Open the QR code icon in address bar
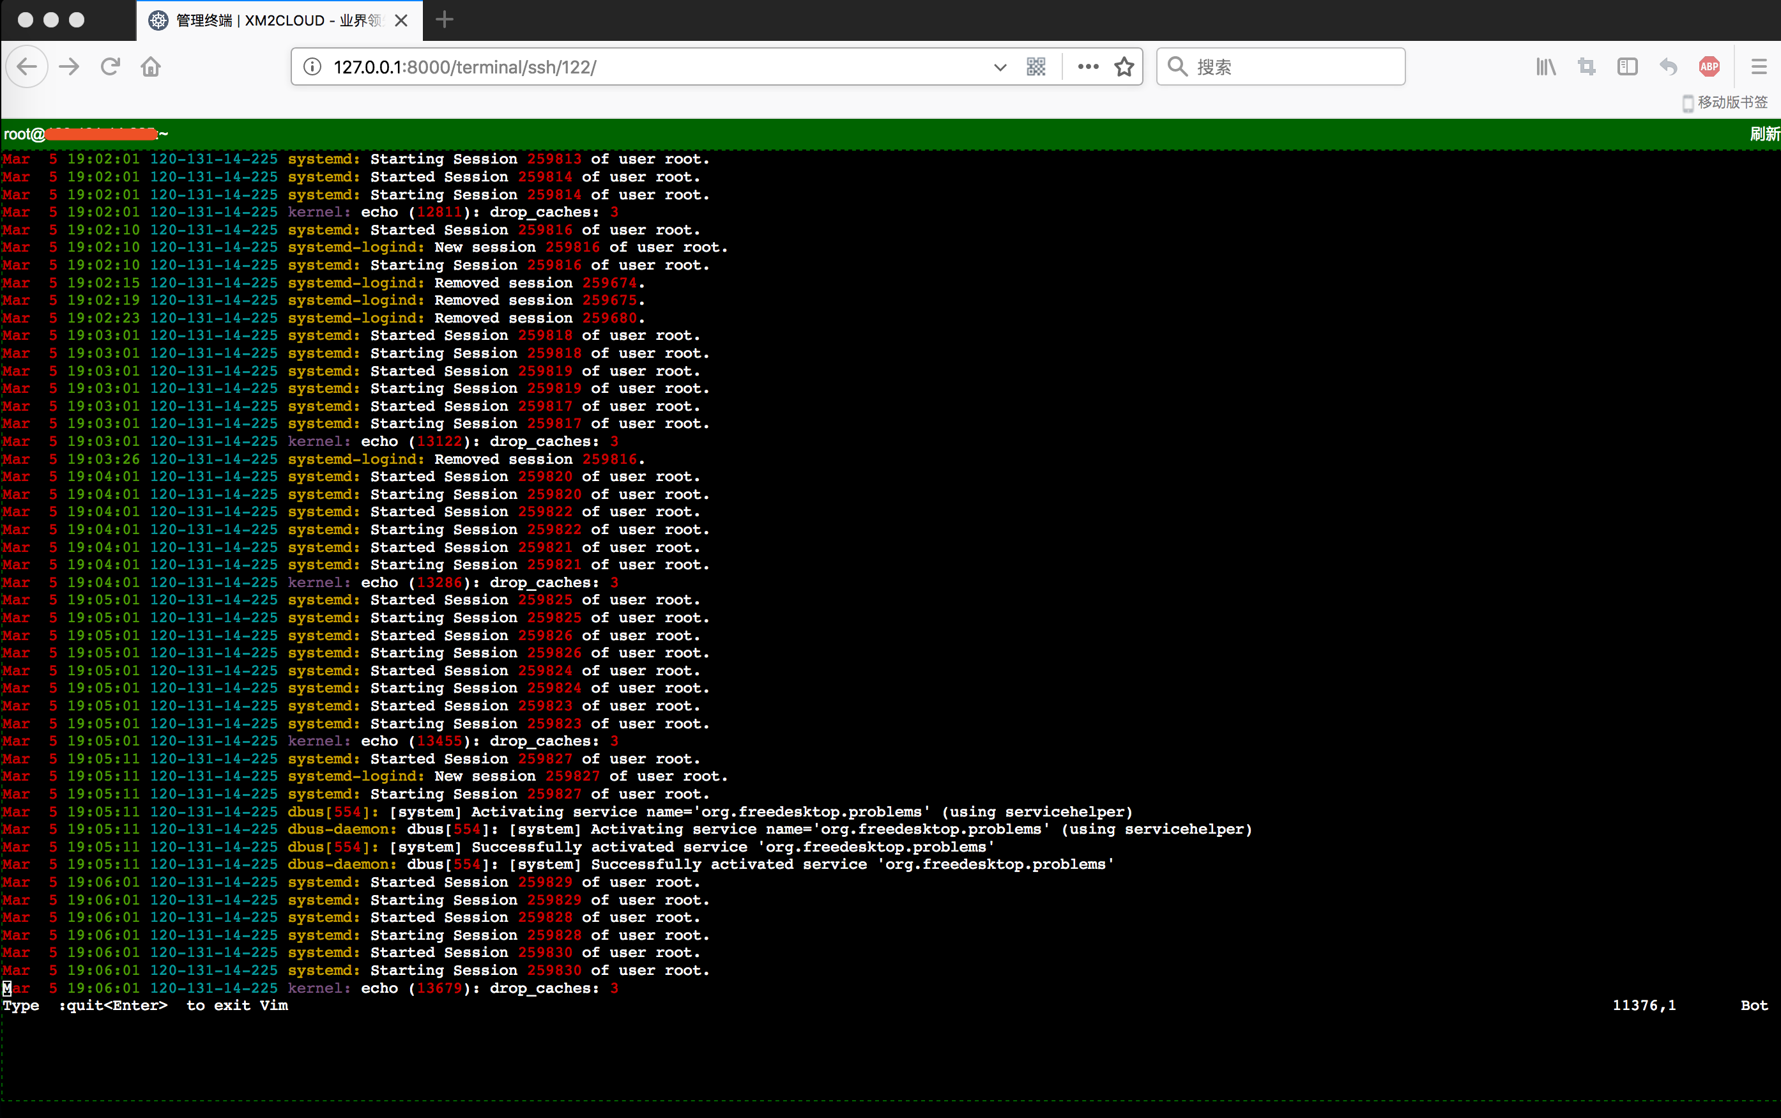This screenshot has width=1781, height=1118. tap(1036, 66)
